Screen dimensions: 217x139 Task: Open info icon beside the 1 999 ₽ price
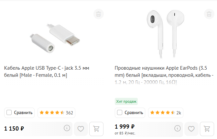coord(178,128)
